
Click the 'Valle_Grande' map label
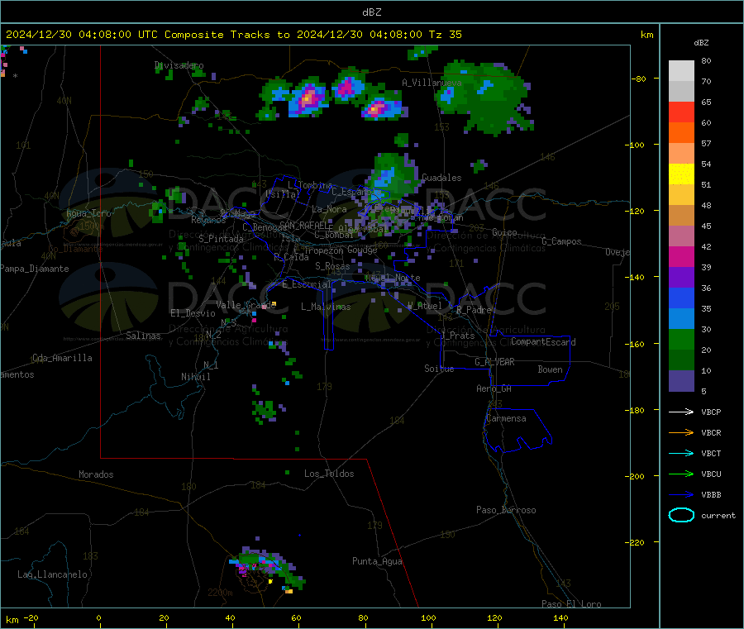[246, 305]
